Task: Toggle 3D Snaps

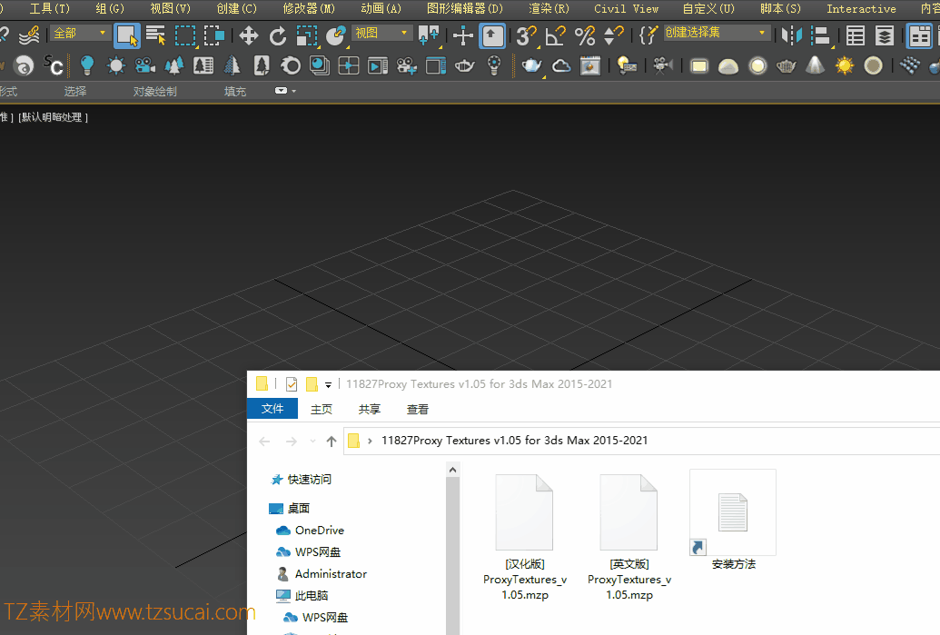Action: (x=527, y=35)
